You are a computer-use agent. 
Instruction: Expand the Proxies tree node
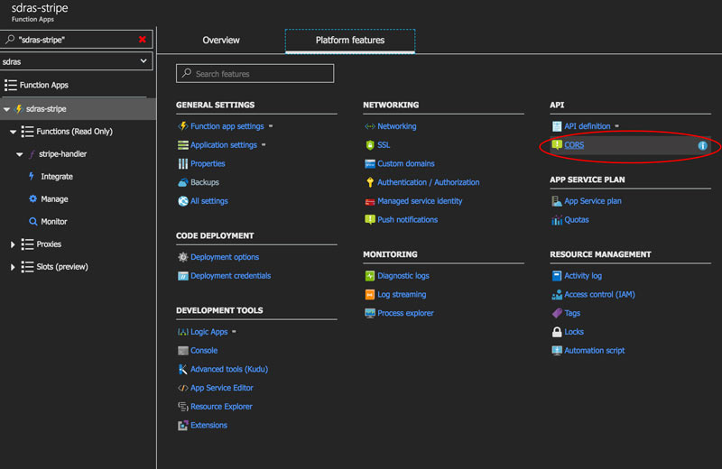[13, 244]
